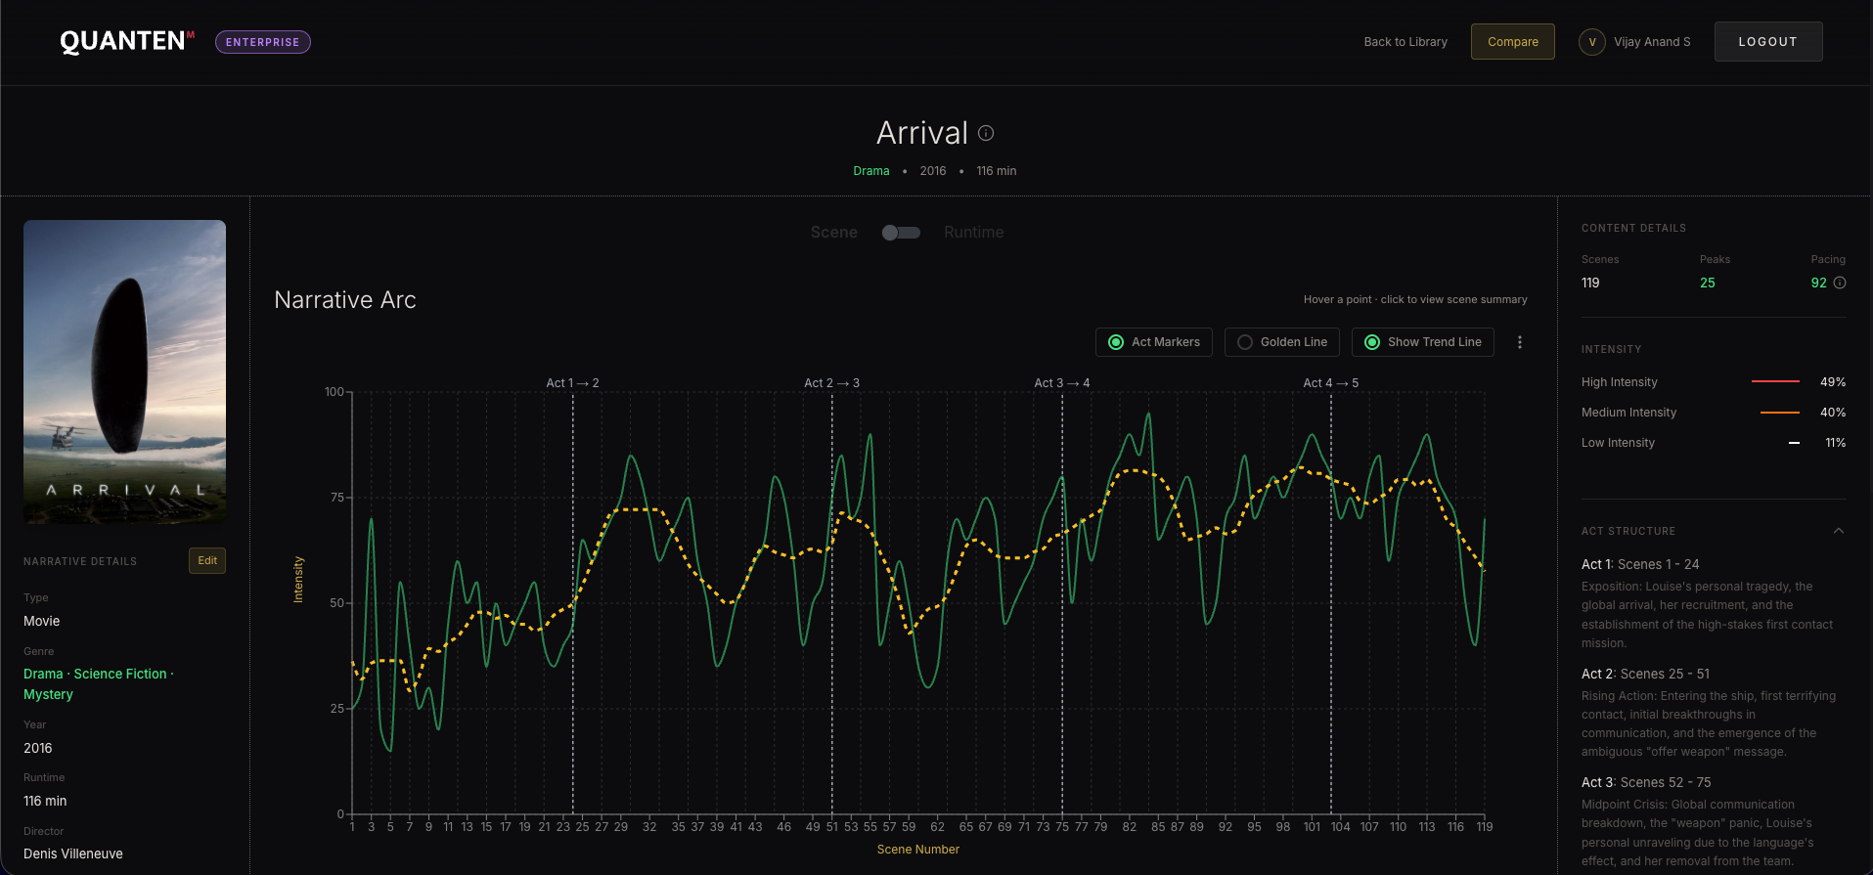Click the user avatar circle with V
This screenshot has height=875, width=1873.
pos(1591,42)
